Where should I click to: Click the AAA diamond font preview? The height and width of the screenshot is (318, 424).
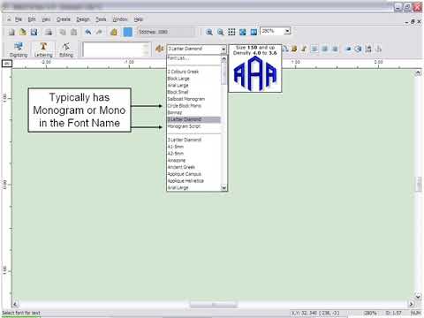point(255,73)
